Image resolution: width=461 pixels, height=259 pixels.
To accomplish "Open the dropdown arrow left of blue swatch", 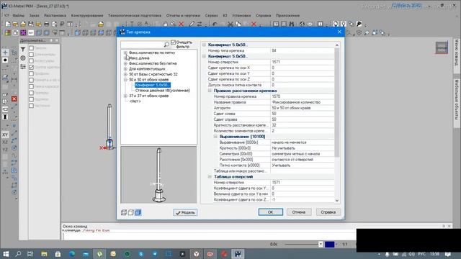I will click(x=321, y=244).
